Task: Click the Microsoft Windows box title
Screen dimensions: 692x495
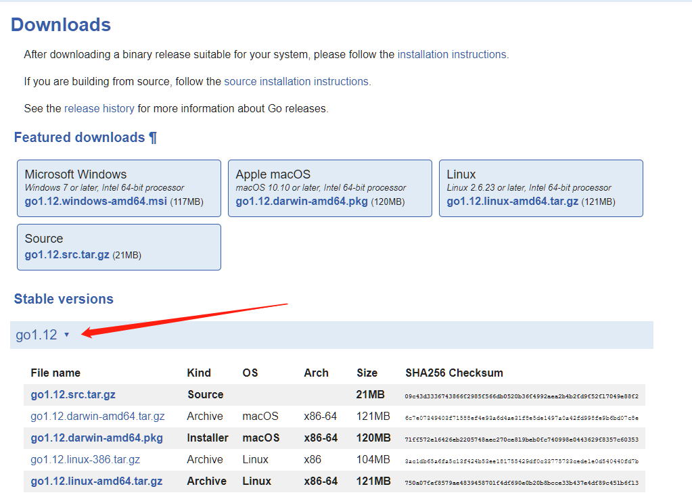Action: tap(76, 174)
